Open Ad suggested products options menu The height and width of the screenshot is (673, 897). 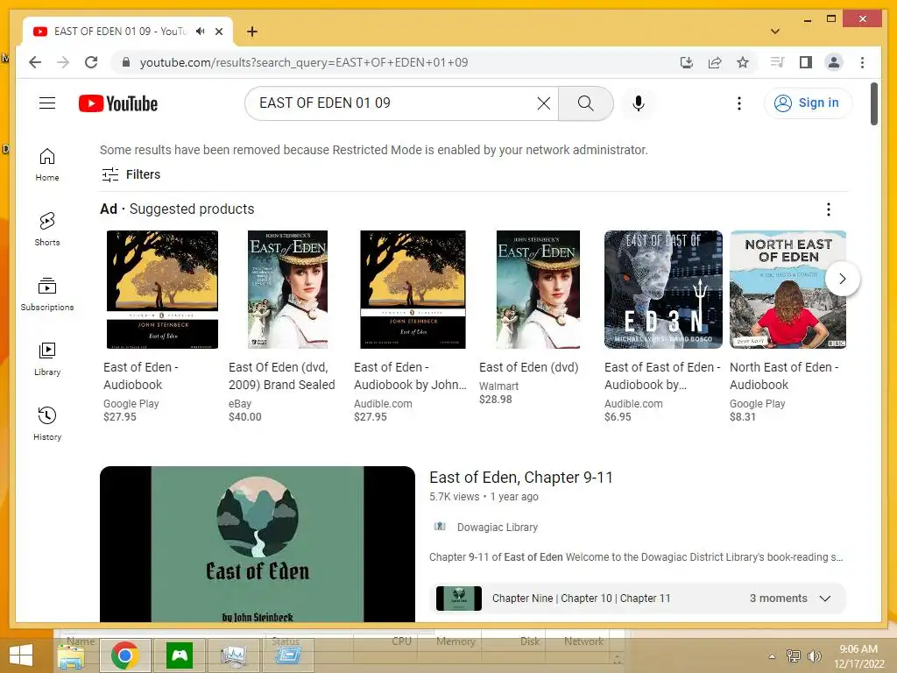(828, 209)
